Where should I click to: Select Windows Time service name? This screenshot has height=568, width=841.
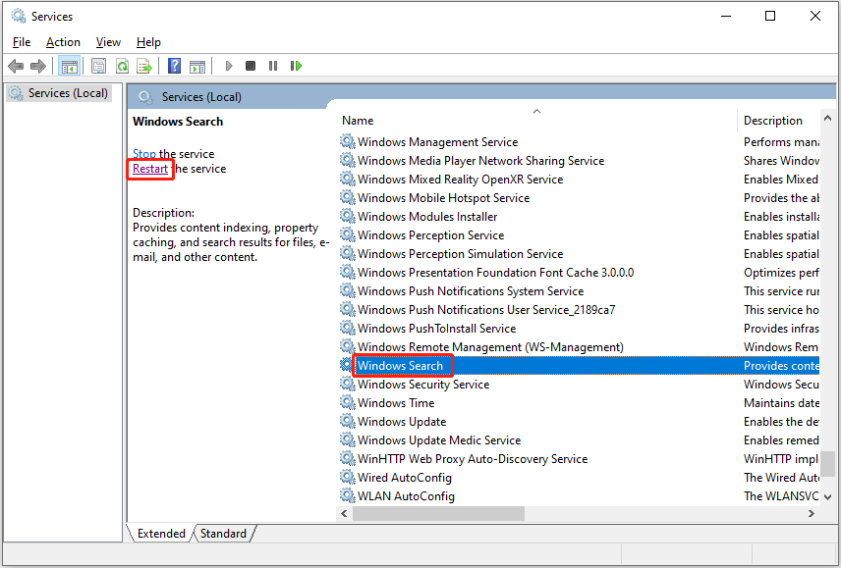(x=396, y=402)
